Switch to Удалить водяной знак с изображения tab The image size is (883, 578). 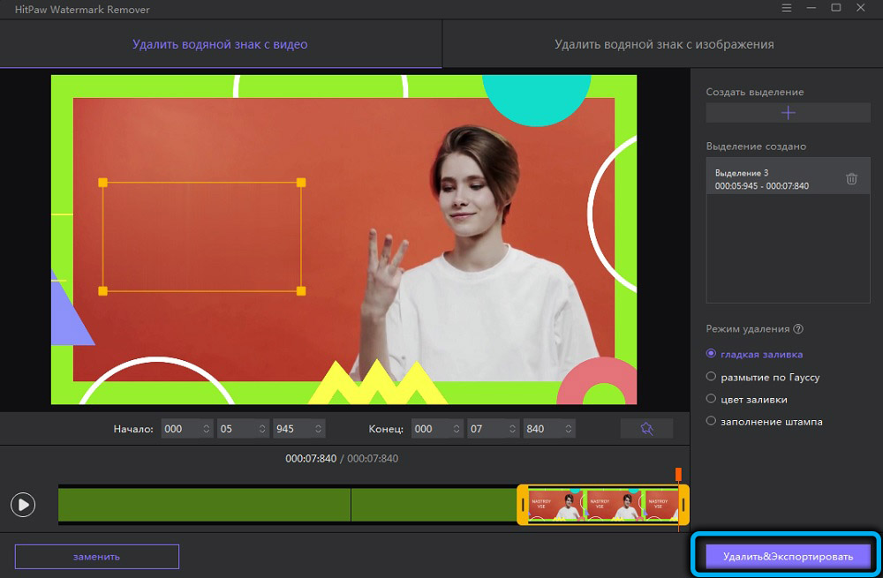(x=663, y=44)
